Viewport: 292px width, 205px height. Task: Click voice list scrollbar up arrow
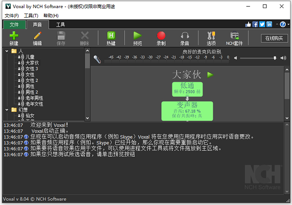click(x=87, y=50)
